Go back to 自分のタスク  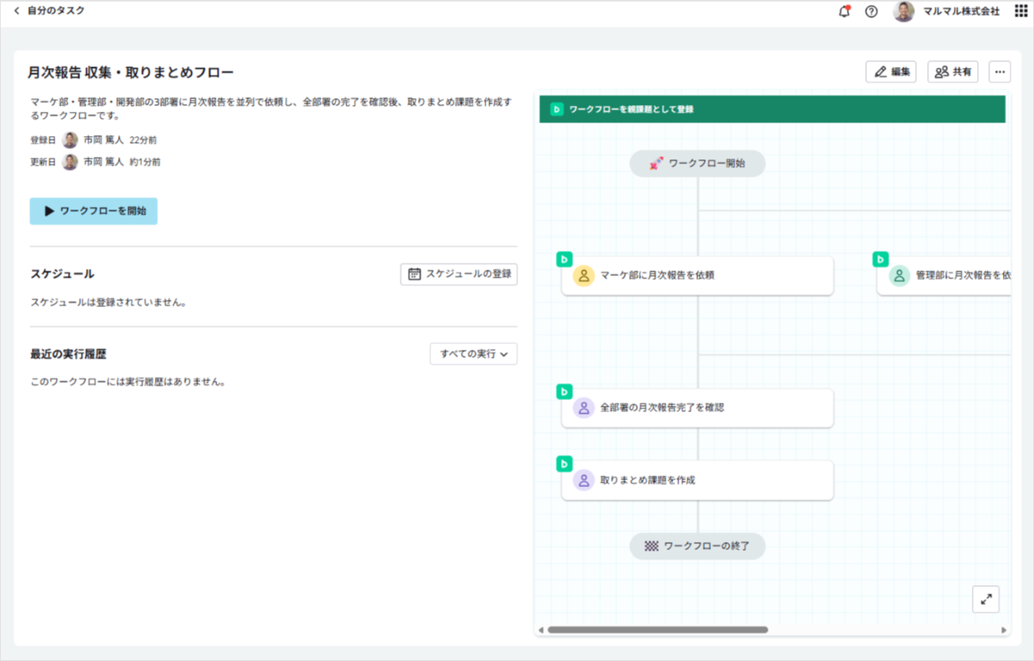[x=48, y=11]
